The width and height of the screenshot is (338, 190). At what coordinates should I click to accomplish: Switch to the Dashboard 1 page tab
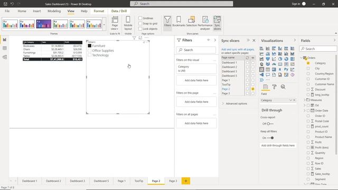pyautogui.click(x=30, y=181)
